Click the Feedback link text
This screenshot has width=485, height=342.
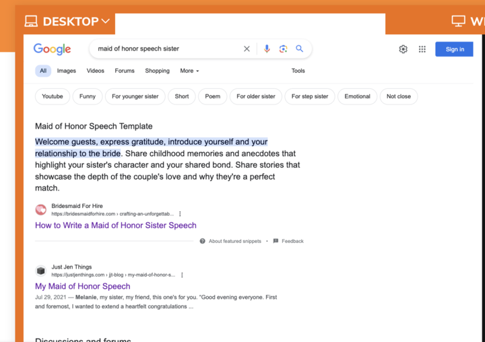click(x=292, y=241)
